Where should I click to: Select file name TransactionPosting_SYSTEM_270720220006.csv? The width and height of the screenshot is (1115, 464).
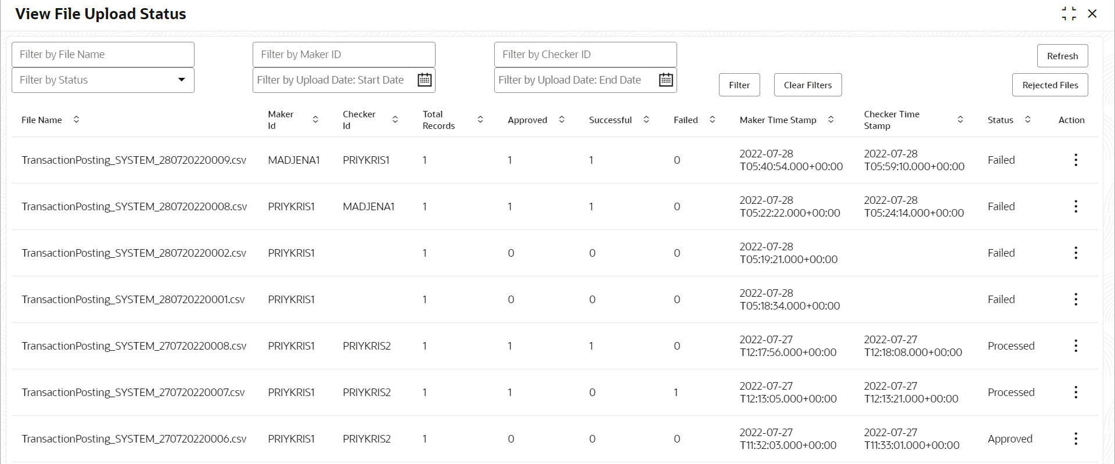(x=134, y=439)
